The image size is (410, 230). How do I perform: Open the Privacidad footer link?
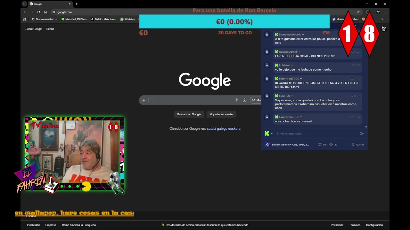(337, 225)
